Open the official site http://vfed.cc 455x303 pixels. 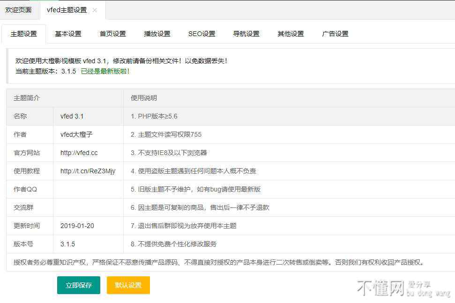pos(79,153)
